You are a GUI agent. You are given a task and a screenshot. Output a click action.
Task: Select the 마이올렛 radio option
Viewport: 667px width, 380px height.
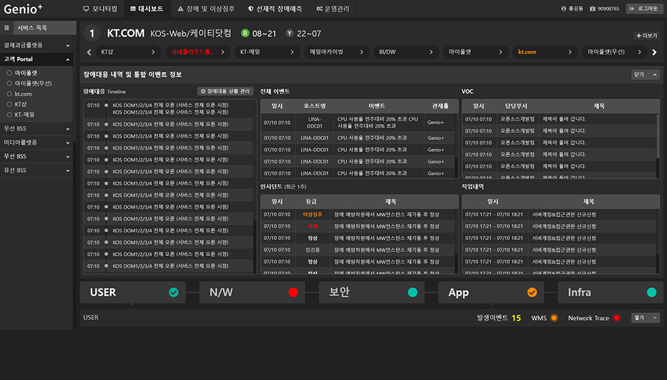pos(9,73)
